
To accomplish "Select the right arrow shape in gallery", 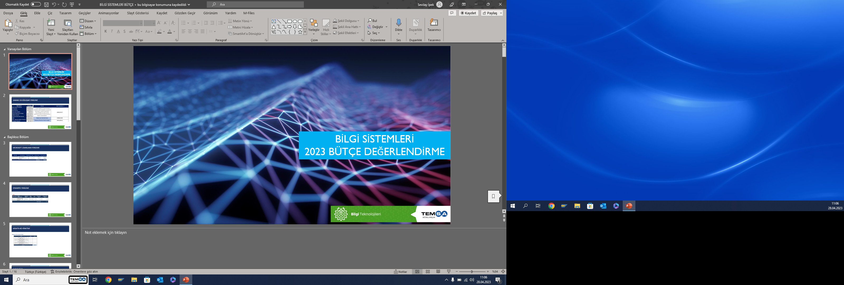I will click(x=289, y=27).
